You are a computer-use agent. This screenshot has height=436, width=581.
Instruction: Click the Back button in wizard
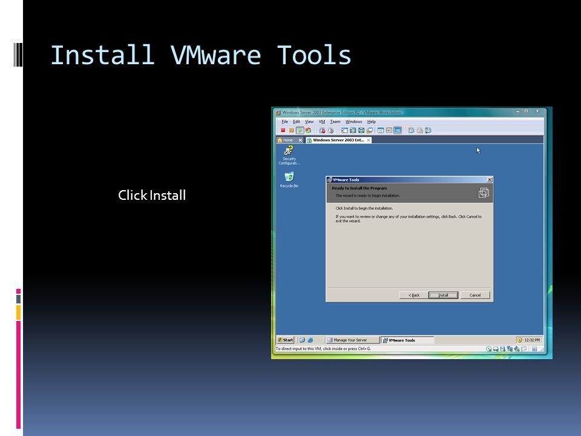413,295
